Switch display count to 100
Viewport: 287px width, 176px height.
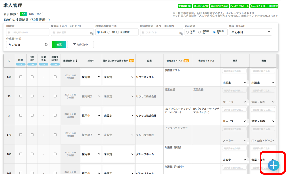click(x=31, y=14)
